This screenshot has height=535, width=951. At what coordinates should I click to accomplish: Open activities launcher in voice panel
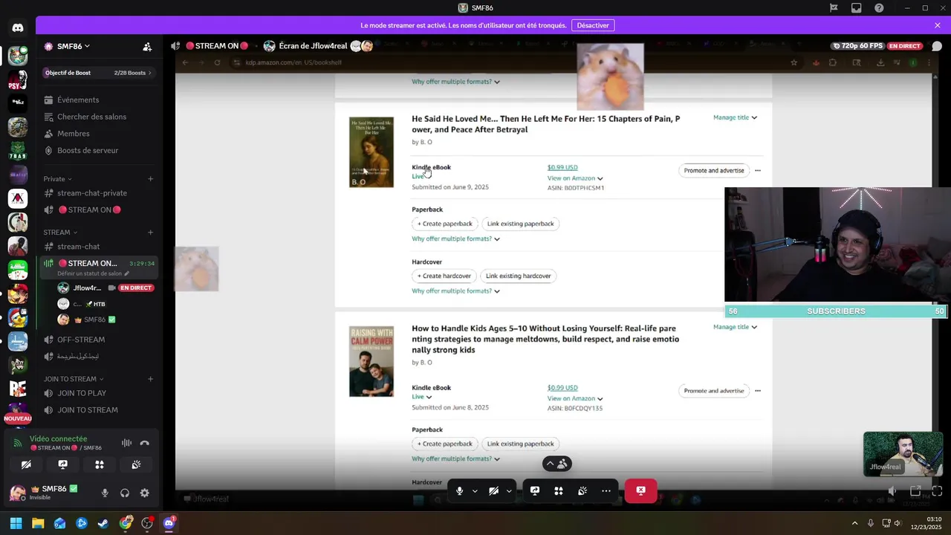click(100, 464)
